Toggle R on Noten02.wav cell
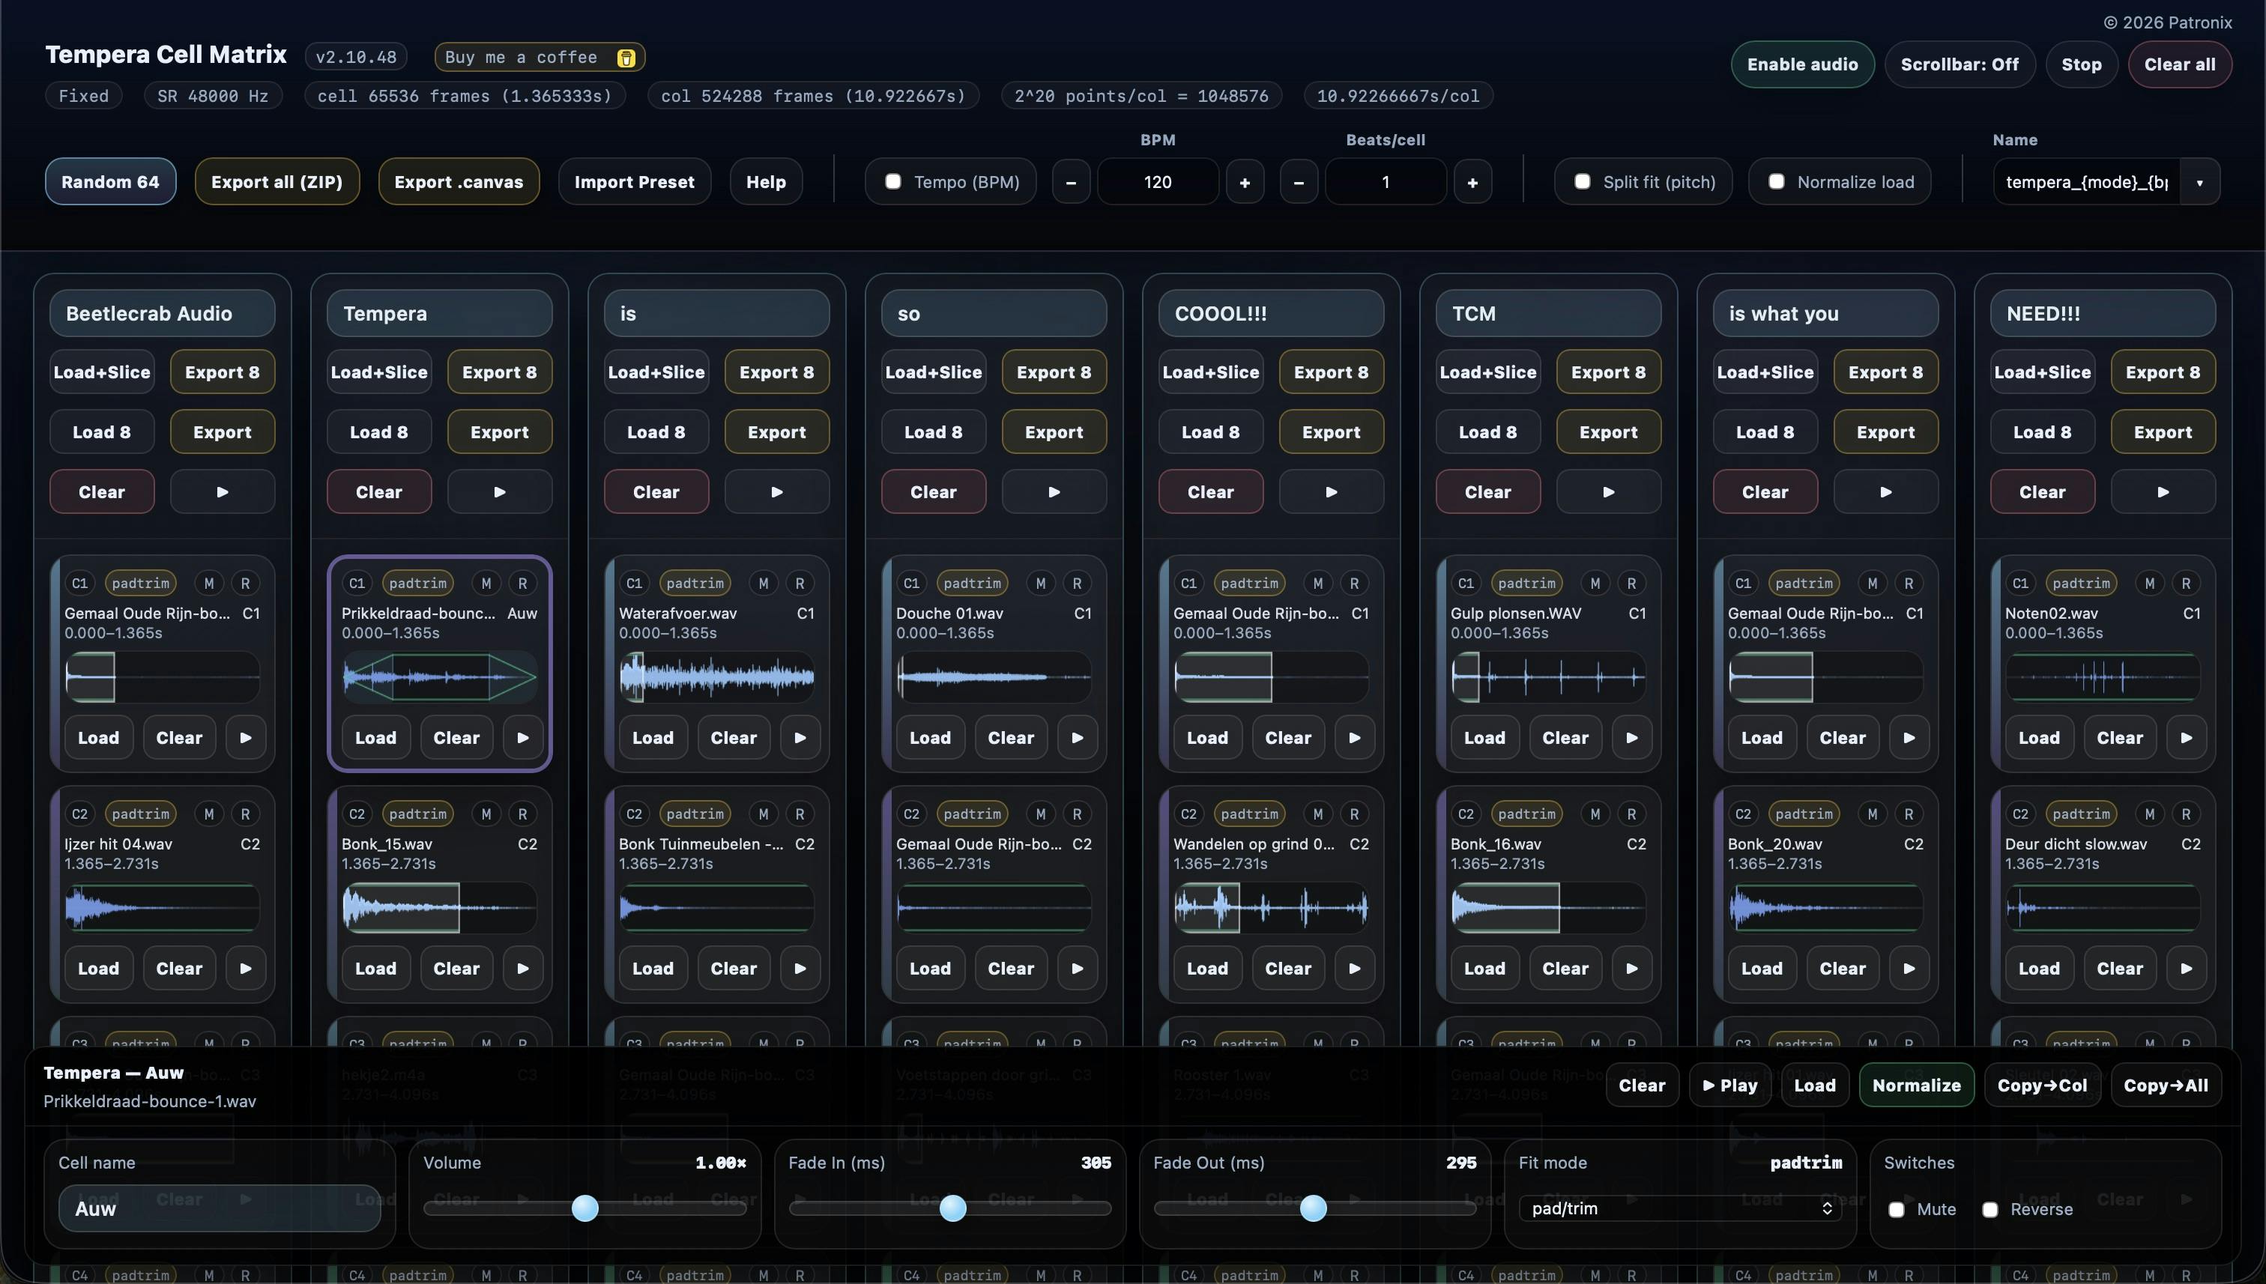Viewport: 2266px width, 1284px height. (x=2186, y=583)
